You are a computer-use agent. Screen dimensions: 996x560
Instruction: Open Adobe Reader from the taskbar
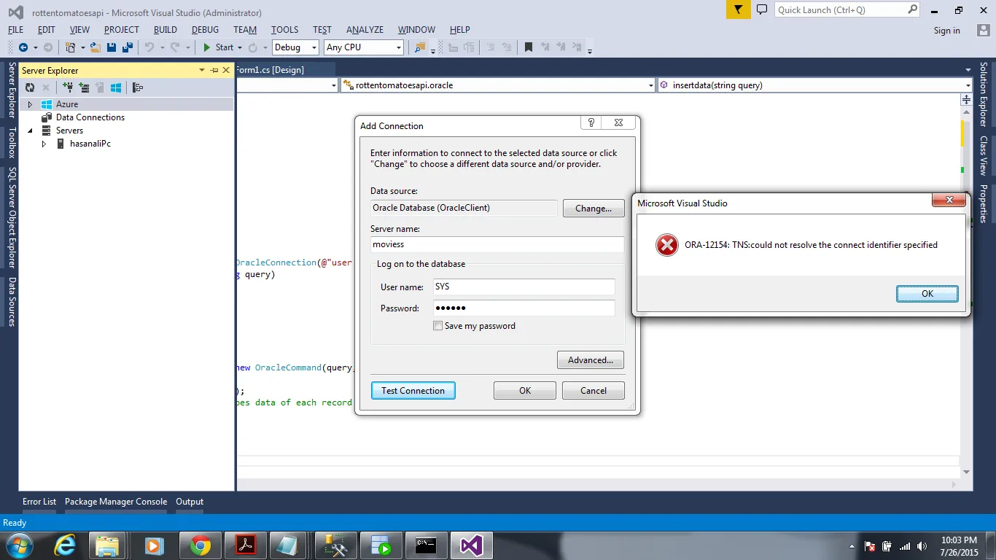click(246, 545)
